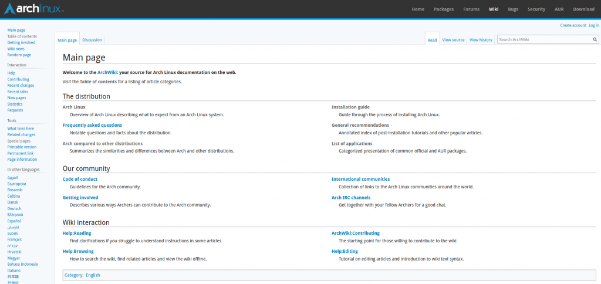Image resolution: width=601 pixels, height=284 pixels.
Task: Open the English category link
Action: pos(93,275)
